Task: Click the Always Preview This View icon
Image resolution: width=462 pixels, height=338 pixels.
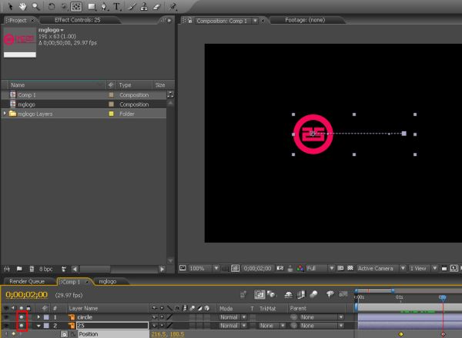Action: coord(182,268)
